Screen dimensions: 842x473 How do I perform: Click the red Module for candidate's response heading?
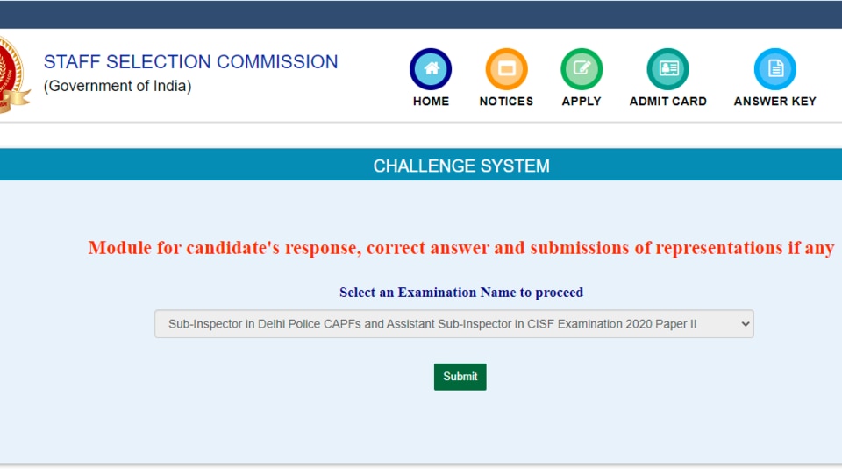[461, 248]
